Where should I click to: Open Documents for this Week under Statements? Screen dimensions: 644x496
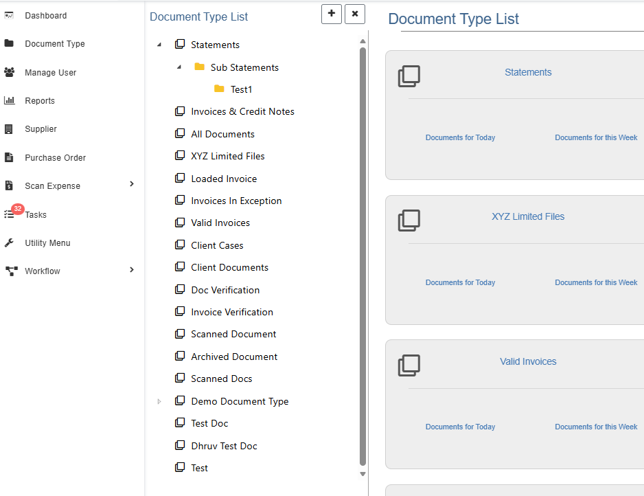[596, 137]
